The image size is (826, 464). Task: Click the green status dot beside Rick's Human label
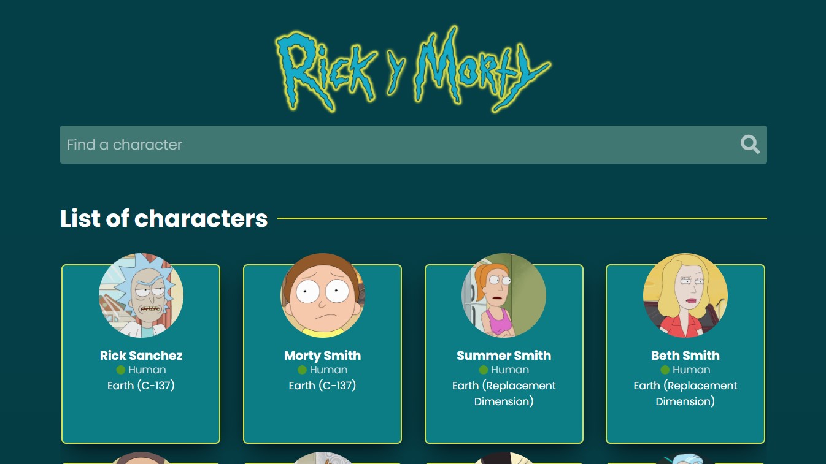(121, 370)
